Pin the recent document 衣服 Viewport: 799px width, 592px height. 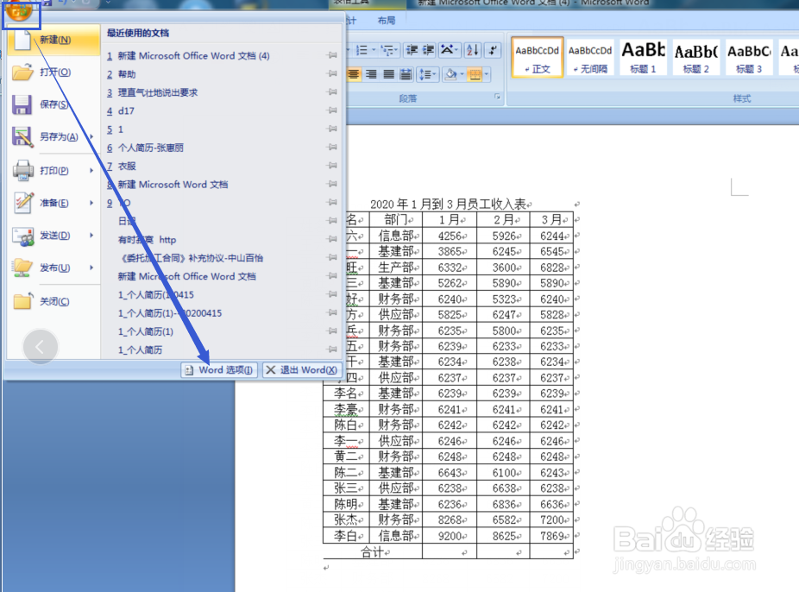pyautogui.click(x=331, y=165)
